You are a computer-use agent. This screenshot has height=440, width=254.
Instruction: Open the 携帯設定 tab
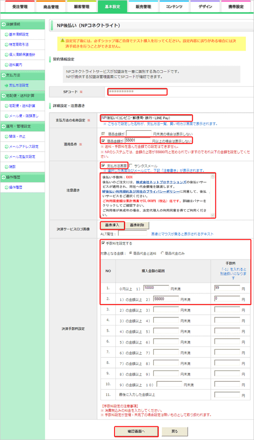236,7
